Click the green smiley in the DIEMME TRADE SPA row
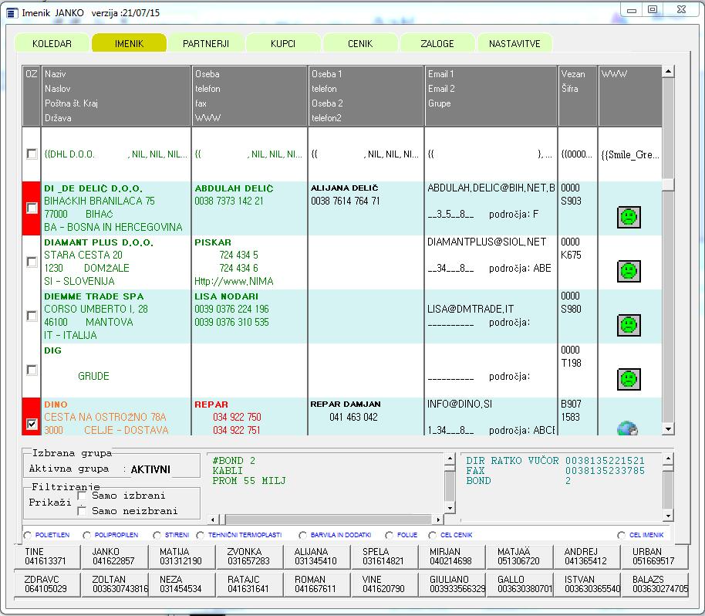Image resolution: width=705 pixels, height=616 pixels. 629,325
